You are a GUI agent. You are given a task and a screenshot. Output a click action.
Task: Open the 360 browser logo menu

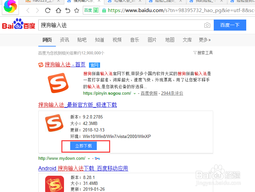[x=10, y=7]
